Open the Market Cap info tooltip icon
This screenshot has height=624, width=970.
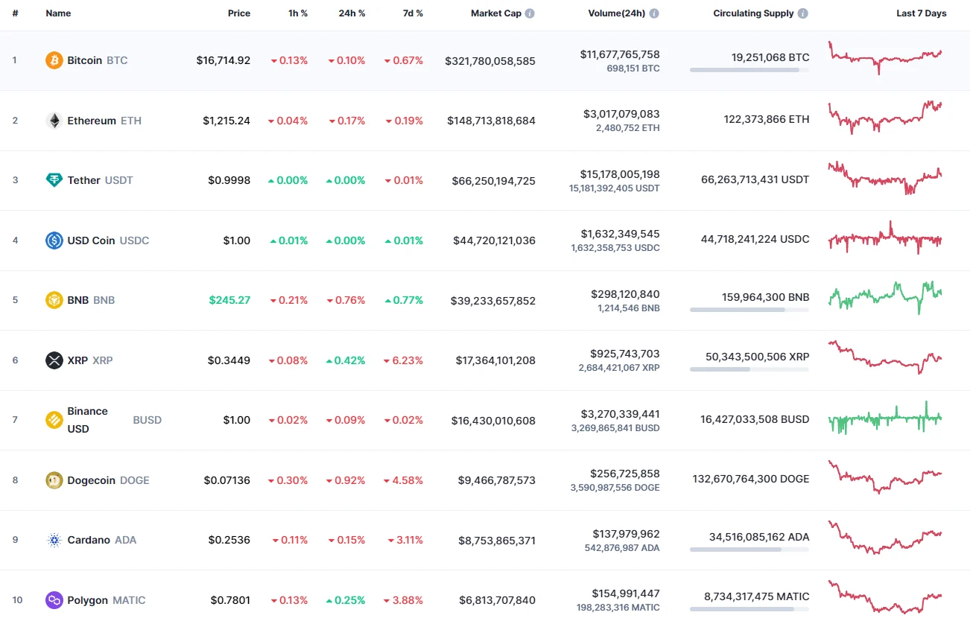point(530,13)
